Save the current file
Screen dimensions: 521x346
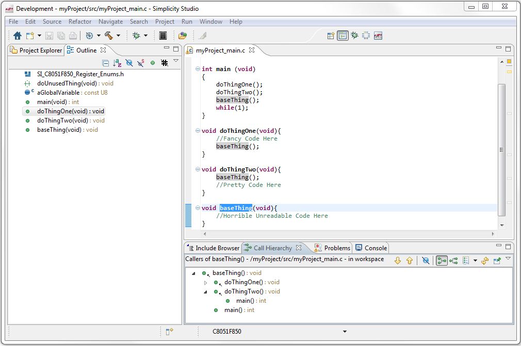(48, 36)
